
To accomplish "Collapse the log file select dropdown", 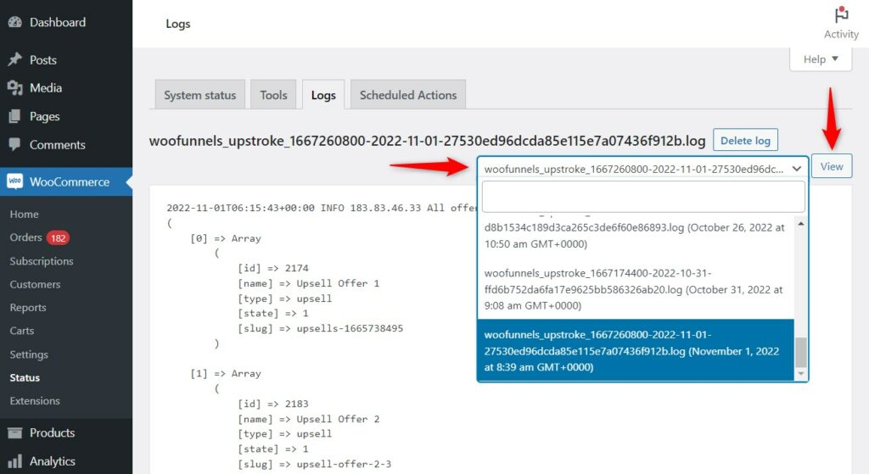I will [643, 169].
